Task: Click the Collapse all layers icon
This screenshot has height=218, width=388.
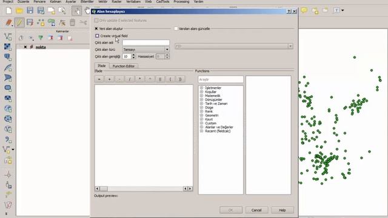Action: [x=61, y=38]
